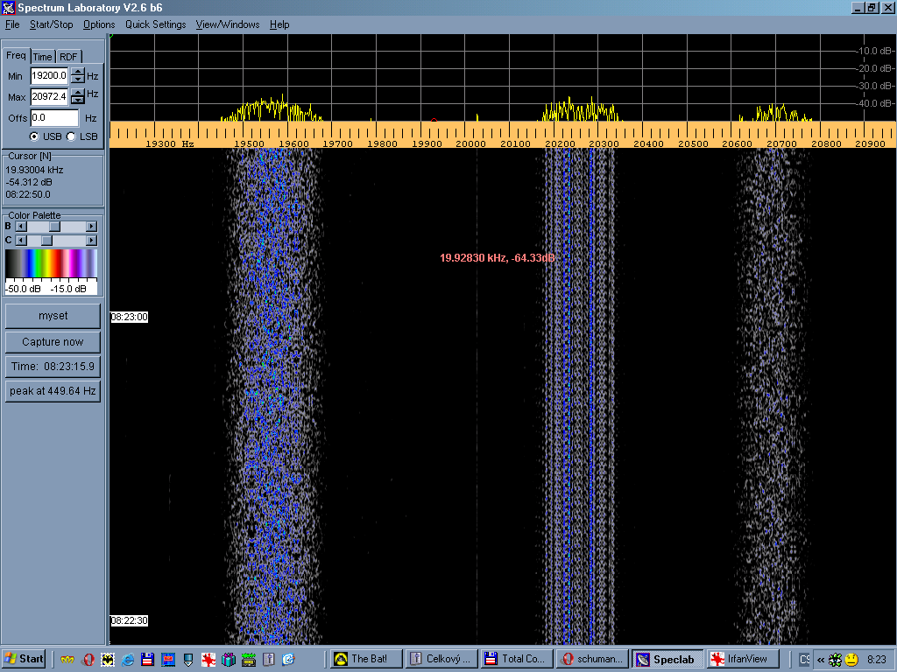This screenshot has width=897, height=672.
Task: Click the Max frequency input field
Action: point(49,96)
